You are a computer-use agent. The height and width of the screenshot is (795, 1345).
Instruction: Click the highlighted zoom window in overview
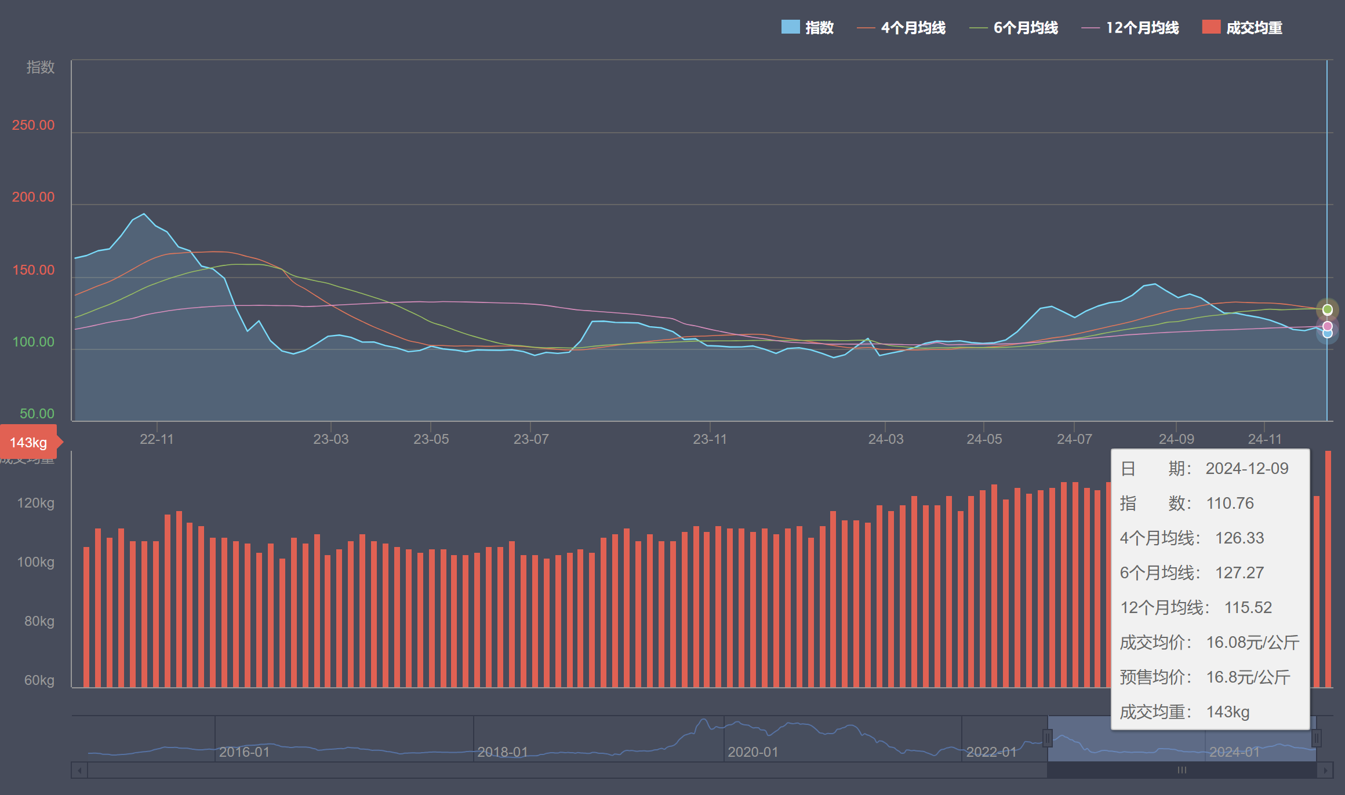click(1182, 738)
